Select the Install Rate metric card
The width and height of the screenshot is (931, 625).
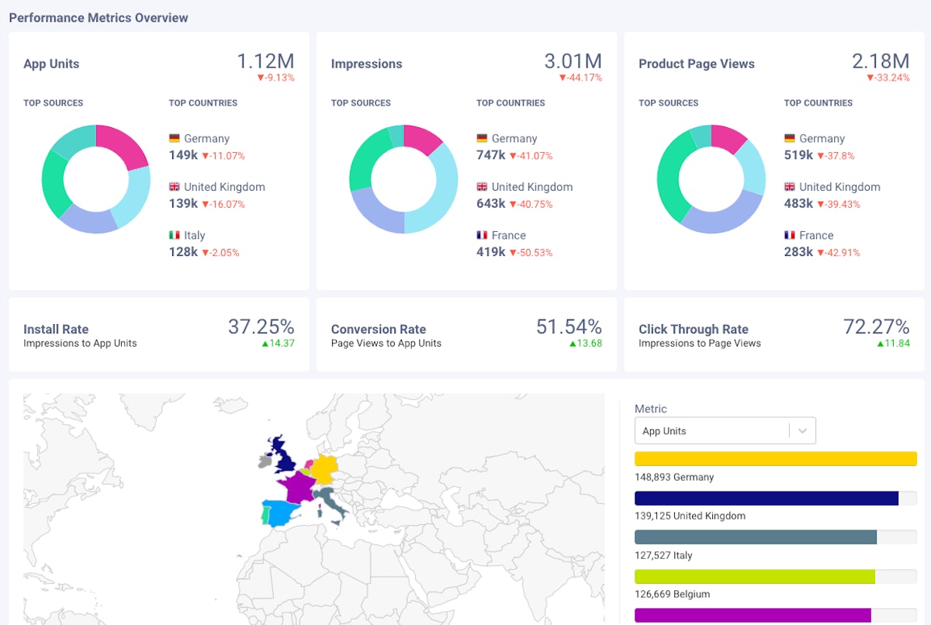coord(159,333)
